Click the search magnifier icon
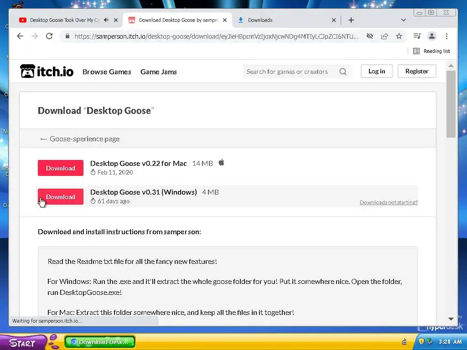The width and height of the screenshot is (467, 350). (343, 72)
